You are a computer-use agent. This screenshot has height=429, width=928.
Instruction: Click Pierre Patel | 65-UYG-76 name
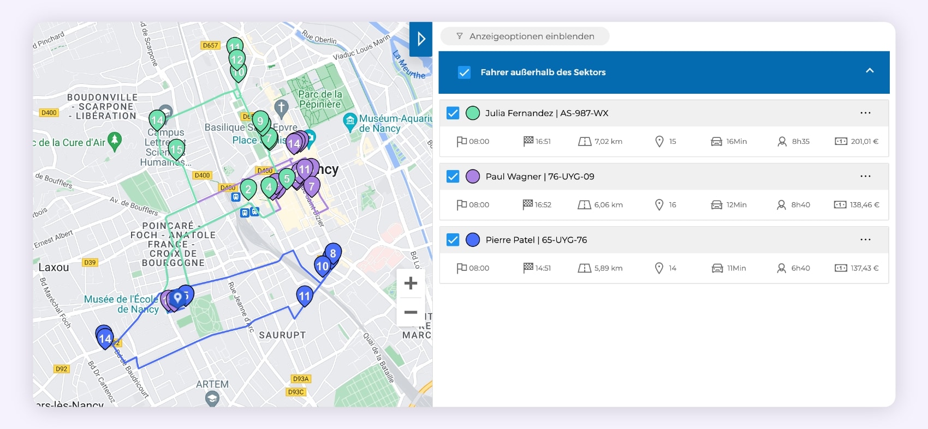[x=536, y=239]
